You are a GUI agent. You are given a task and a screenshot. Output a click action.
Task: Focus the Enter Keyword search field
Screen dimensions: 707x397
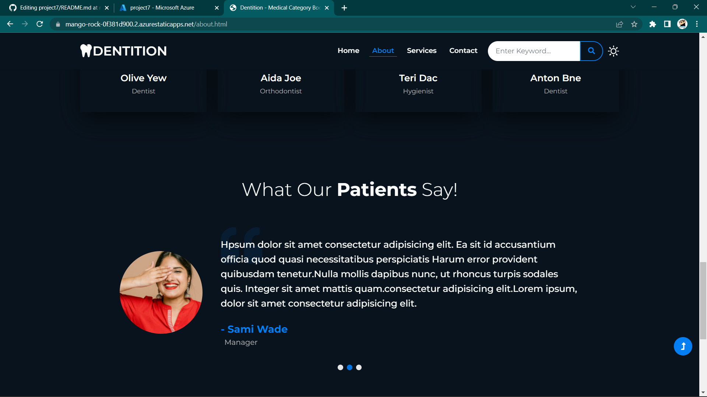(534, 51)
